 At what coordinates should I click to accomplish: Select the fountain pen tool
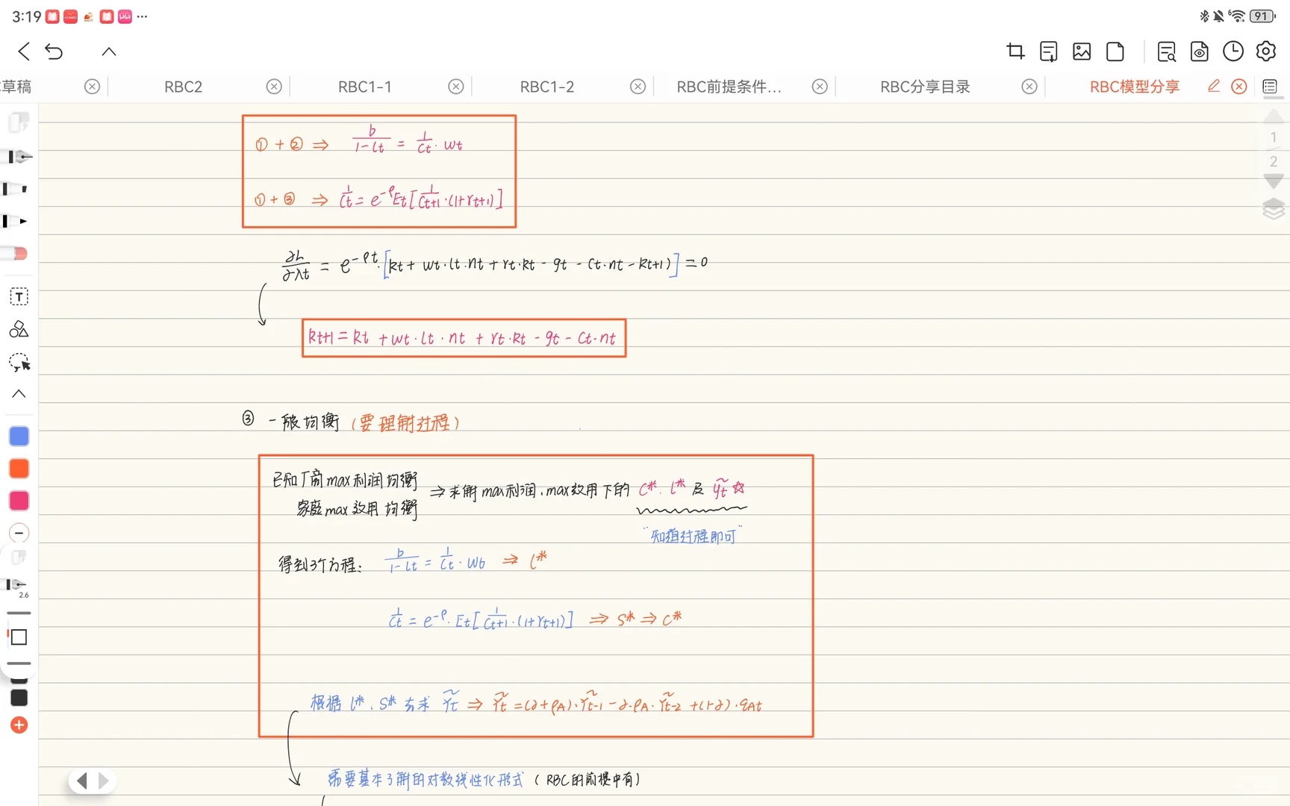[x=19, y=157]
